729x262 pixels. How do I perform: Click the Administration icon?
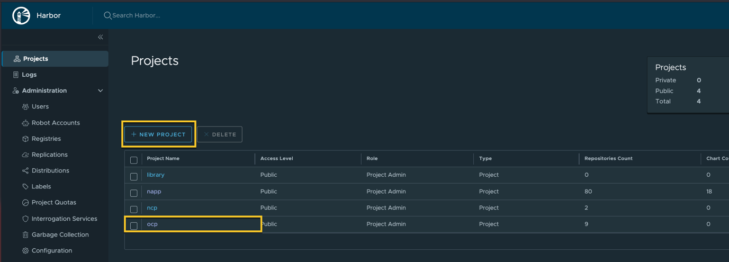[16, 91]
